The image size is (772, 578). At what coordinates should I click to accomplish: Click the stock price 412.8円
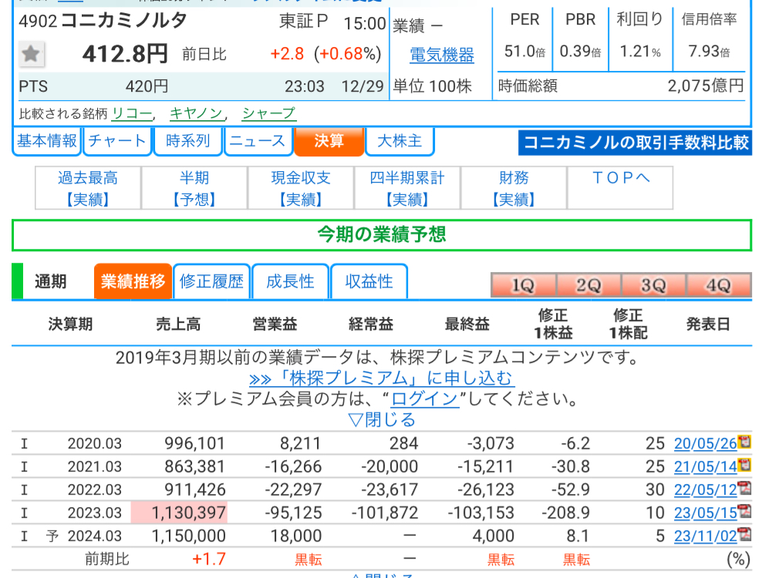coord(125,54)
